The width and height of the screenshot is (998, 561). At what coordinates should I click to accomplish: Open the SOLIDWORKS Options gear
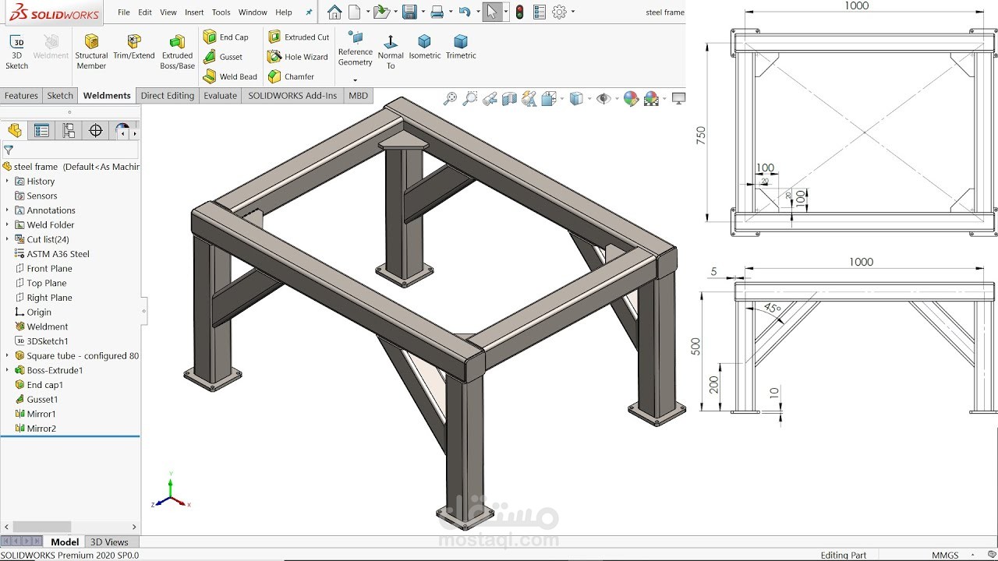click(x=558, y=12)
